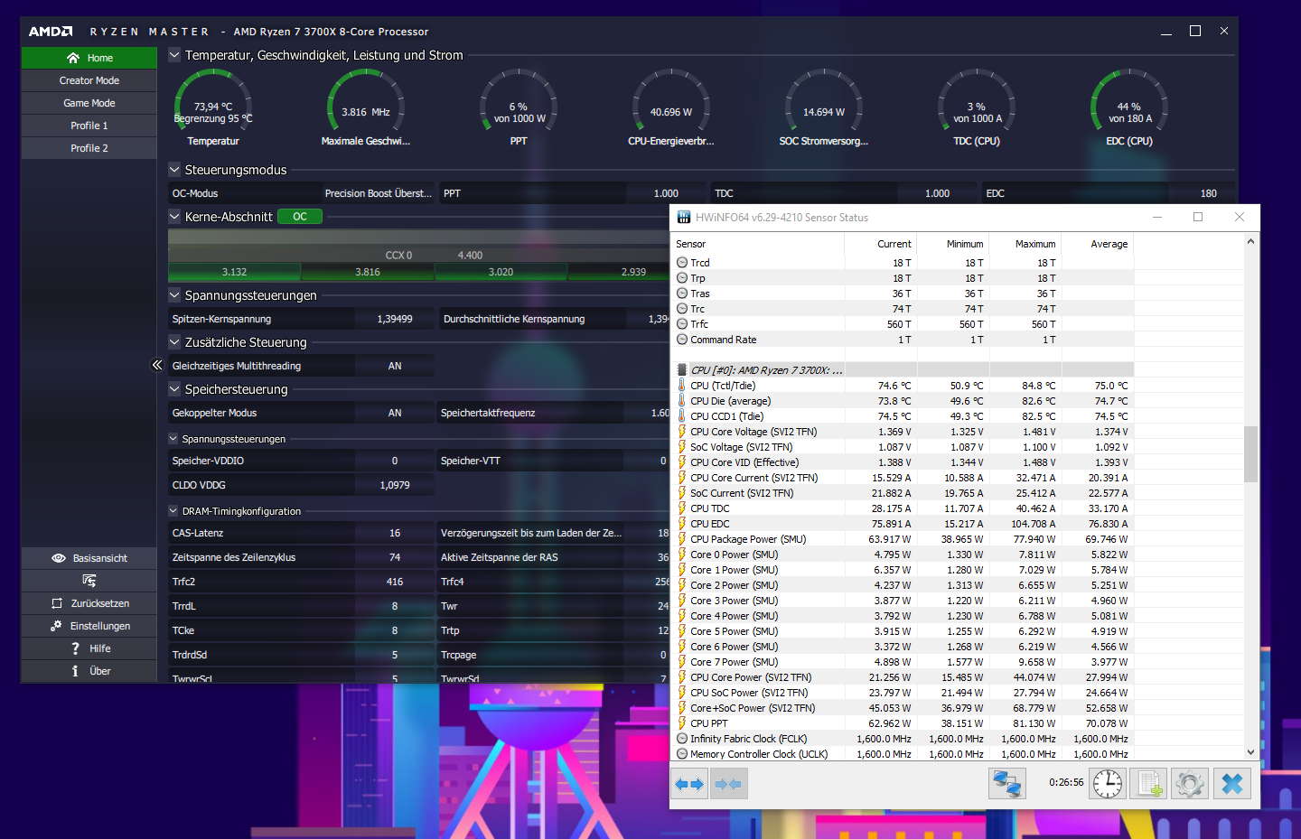Viewport: 1301px width, 839px height.
Task: Collapse memory Spannungssteuerungen subsection chevron
Action: [173, 438]
